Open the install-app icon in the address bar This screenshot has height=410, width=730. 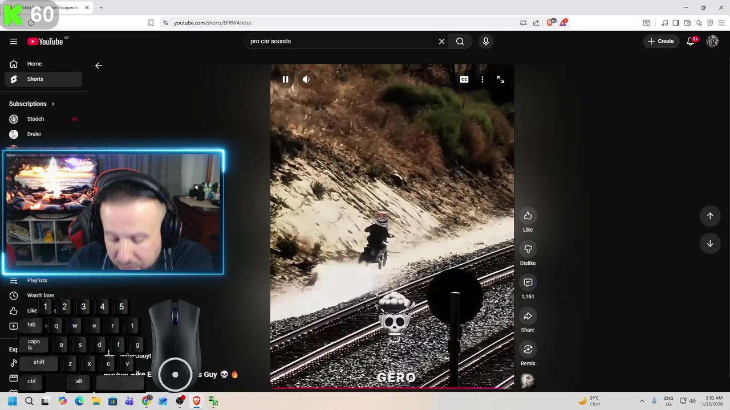click(x=523, y=23)
